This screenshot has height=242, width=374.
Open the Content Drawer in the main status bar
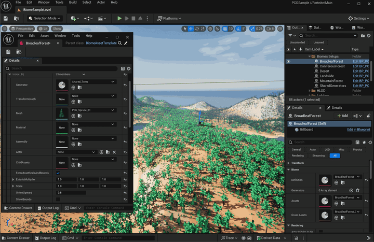click(x=16, y=238)
